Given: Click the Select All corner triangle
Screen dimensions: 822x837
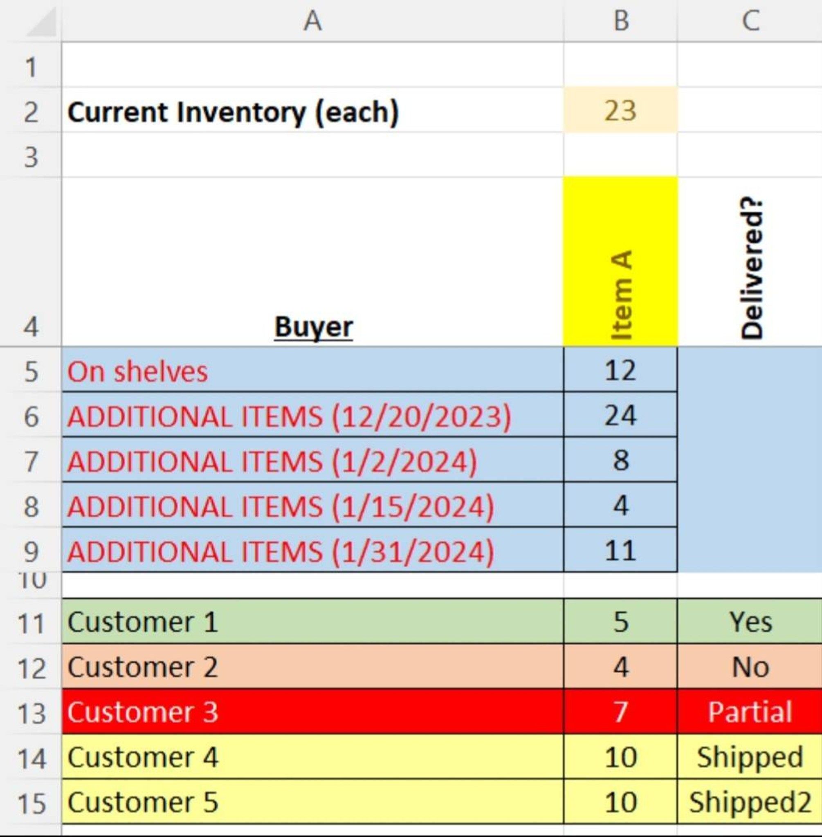Looking at the screenshot, I should (x=41, y=22).
